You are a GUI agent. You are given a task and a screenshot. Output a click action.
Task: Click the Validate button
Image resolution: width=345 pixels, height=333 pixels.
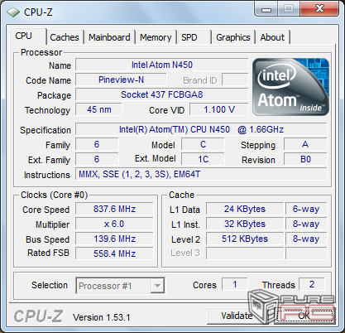click(x=237, y=316)
